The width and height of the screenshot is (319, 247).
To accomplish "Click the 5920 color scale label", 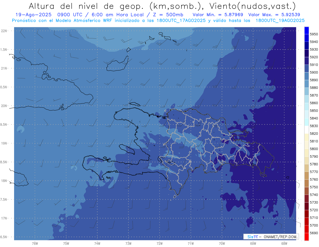I will [314, 57].
